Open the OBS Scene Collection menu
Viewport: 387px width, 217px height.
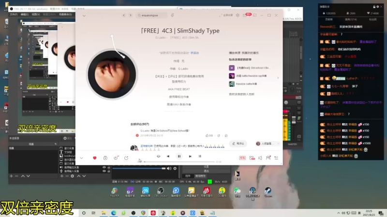65,14
